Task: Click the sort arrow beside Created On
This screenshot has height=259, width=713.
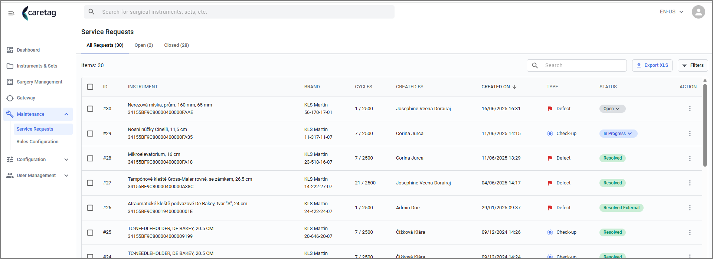Action: pyautogui.click(x=514, y=87)
